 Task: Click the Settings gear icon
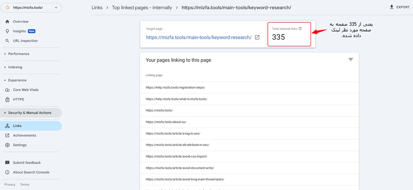(7, 145)
